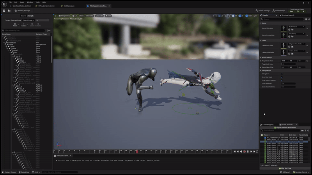Toggle rotation snapping icon

pyautogui.click(x=240, y=16)
